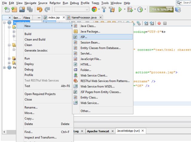Click the Chrome browser icon in toolbar
191x142 pixels.
coord(94,9)
